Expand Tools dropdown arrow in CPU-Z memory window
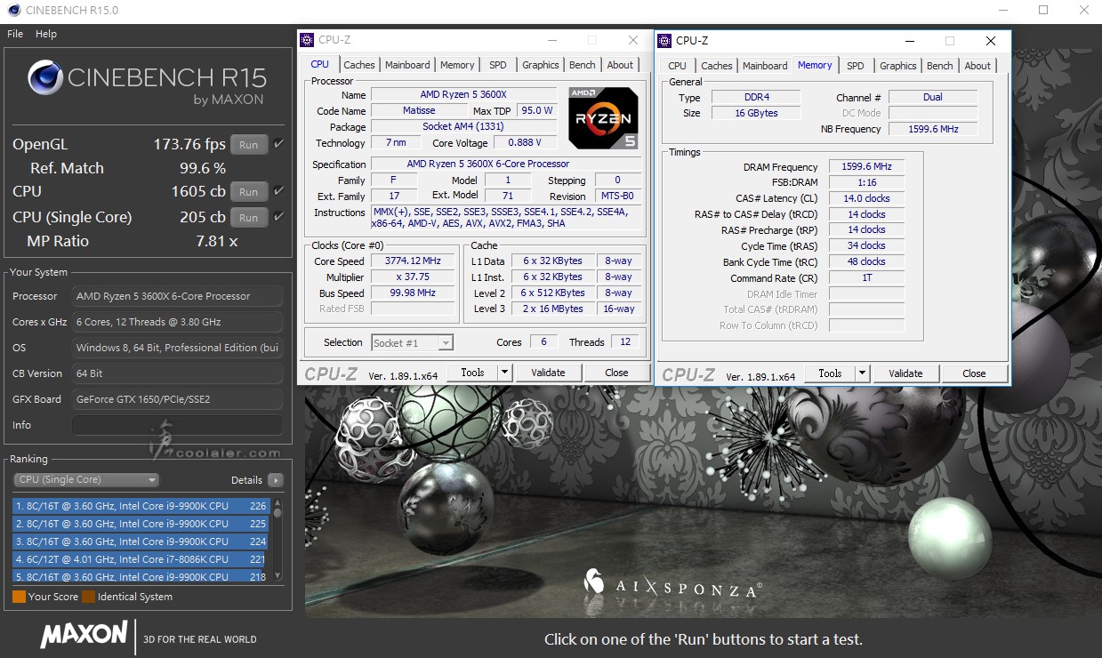 [863, 373]
